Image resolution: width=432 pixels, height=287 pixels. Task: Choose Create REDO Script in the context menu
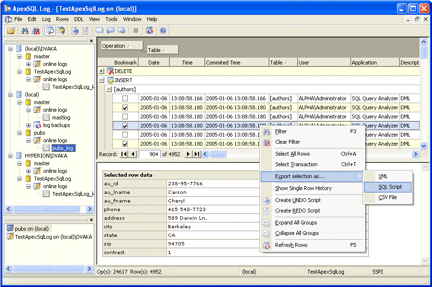click(x=313, y=211)
